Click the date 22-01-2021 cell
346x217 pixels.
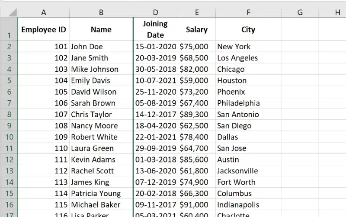point(156,137)
